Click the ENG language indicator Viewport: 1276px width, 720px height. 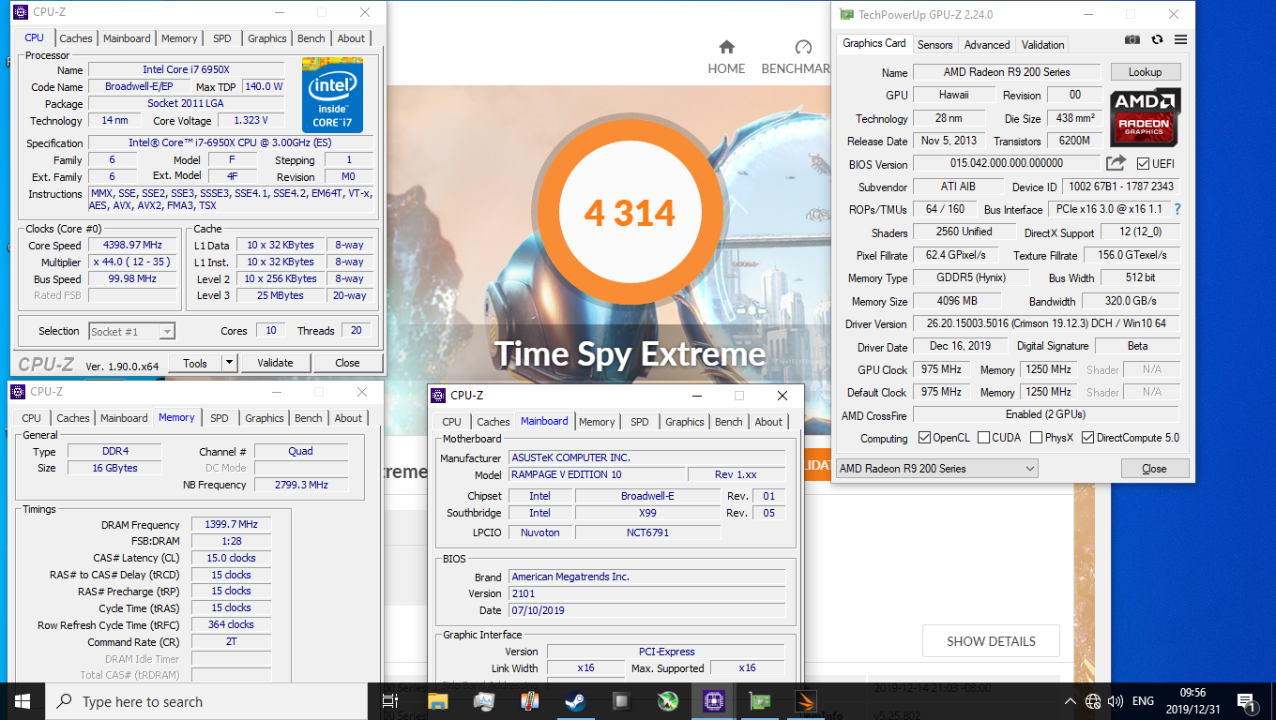[1143, 701]
